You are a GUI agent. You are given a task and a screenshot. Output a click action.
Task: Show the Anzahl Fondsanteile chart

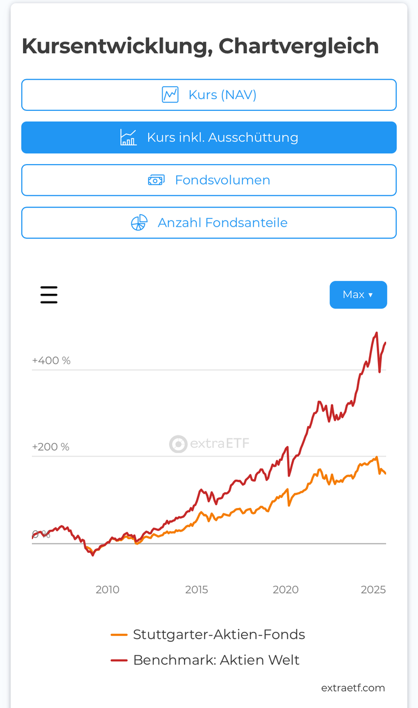209,222
